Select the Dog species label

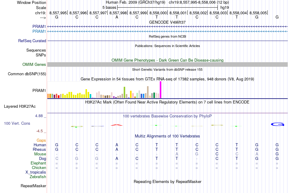42,158
